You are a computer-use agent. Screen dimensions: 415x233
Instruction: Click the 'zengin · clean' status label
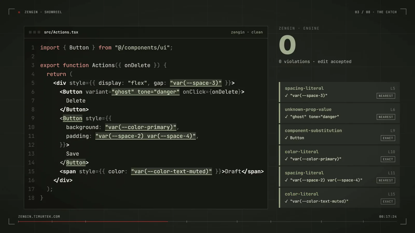coord(247,32)
